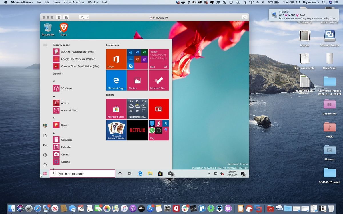Click the Netflix tile

coord(137,130)
